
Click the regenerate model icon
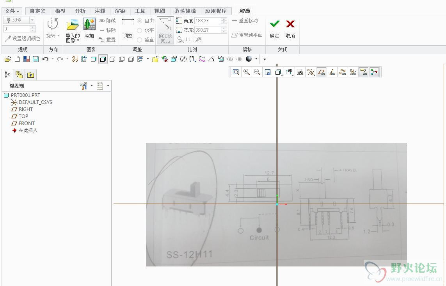click(x=84, y=59)
